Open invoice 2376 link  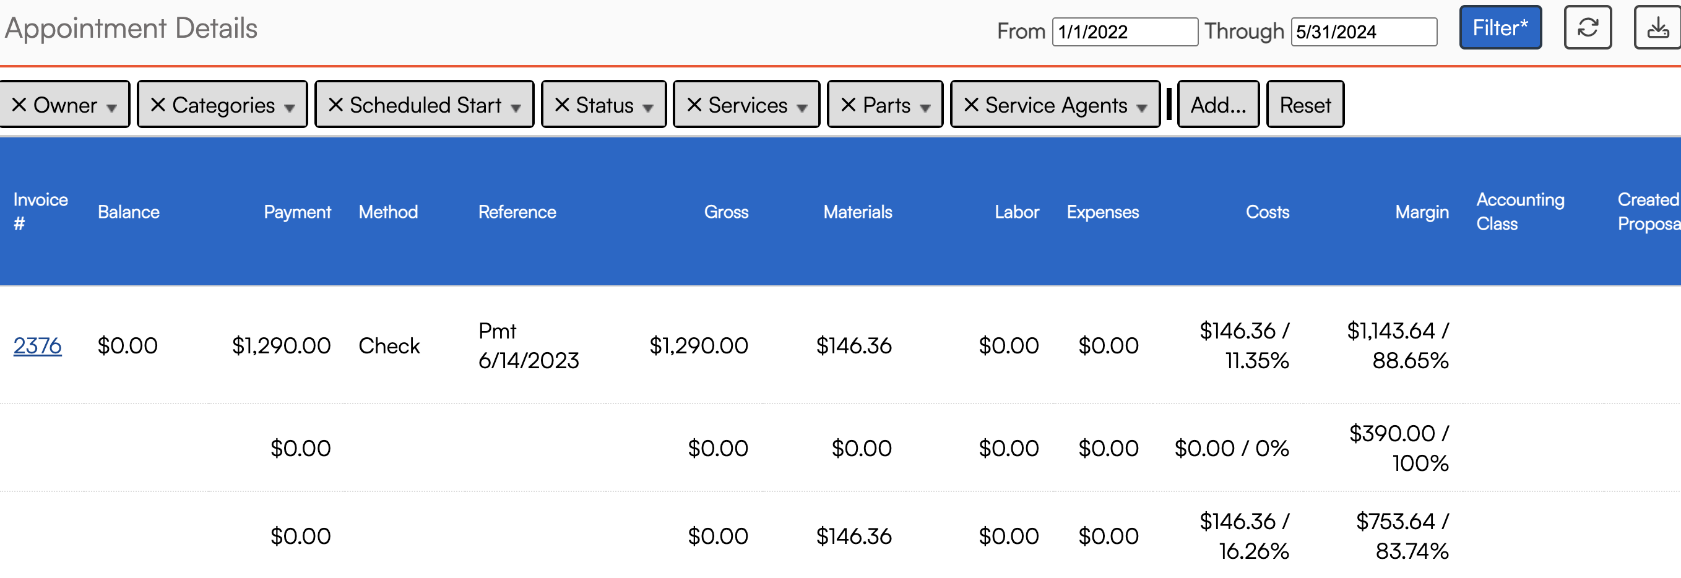coord(37,345)
